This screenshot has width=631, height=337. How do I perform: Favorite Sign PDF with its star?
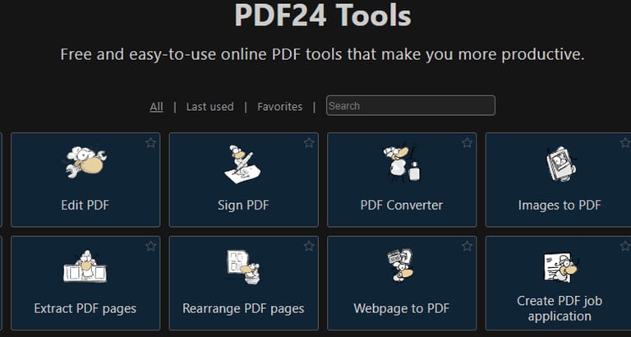(x=309, y=143)
